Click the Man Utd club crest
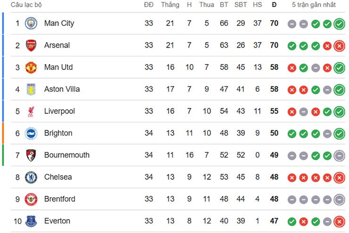This screenshot has width=349, height=233. (31, 67)
